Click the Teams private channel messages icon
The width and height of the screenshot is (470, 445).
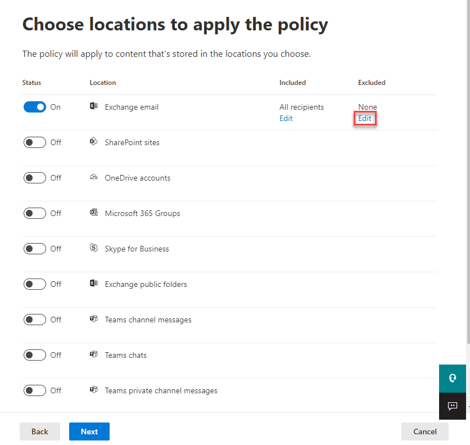pos(94,389)
